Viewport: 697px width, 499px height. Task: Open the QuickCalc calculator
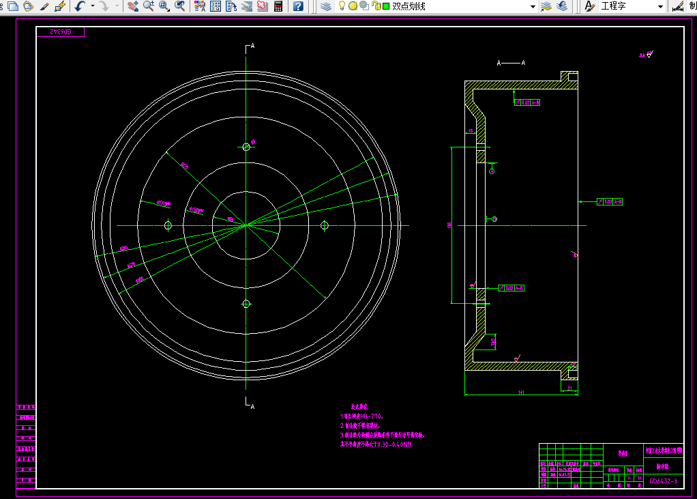tap(278, 6)
